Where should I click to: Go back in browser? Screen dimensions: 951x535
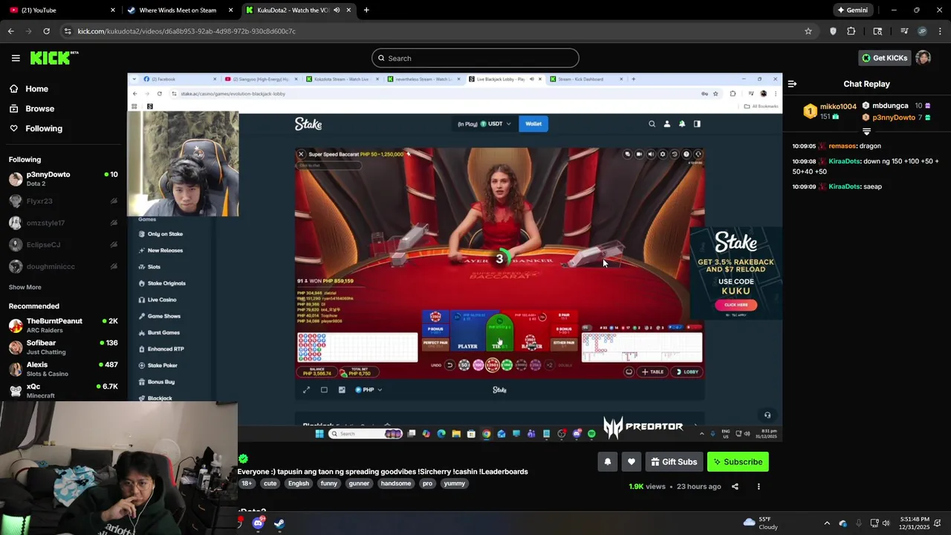pos(10,31)
